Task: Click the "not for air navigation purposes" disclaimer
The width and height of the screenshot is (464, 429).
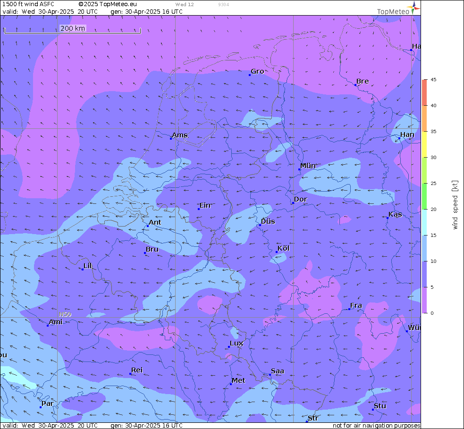Action: (376, 425)
